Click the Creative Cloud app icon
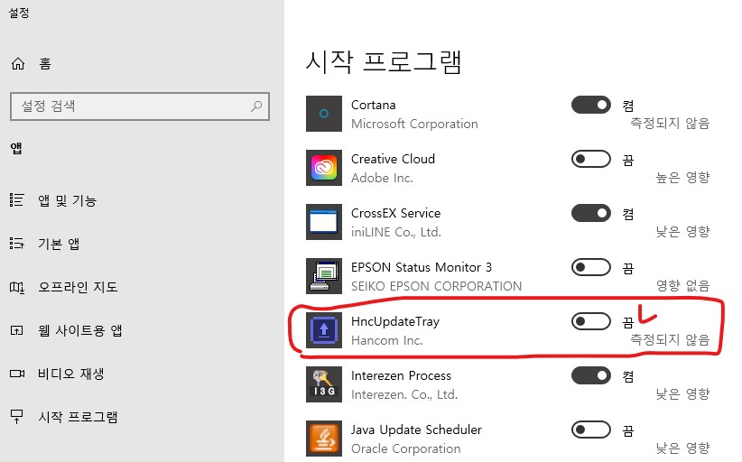 pyautogui.click(x=324, y=168)
